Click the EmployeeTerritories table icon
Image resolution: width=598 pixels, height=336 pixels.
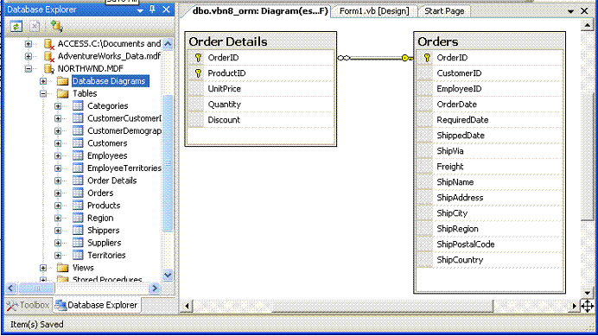(78, 168)
